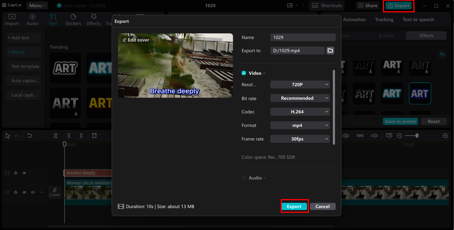Click the export preview cover image

pos(176,65)
